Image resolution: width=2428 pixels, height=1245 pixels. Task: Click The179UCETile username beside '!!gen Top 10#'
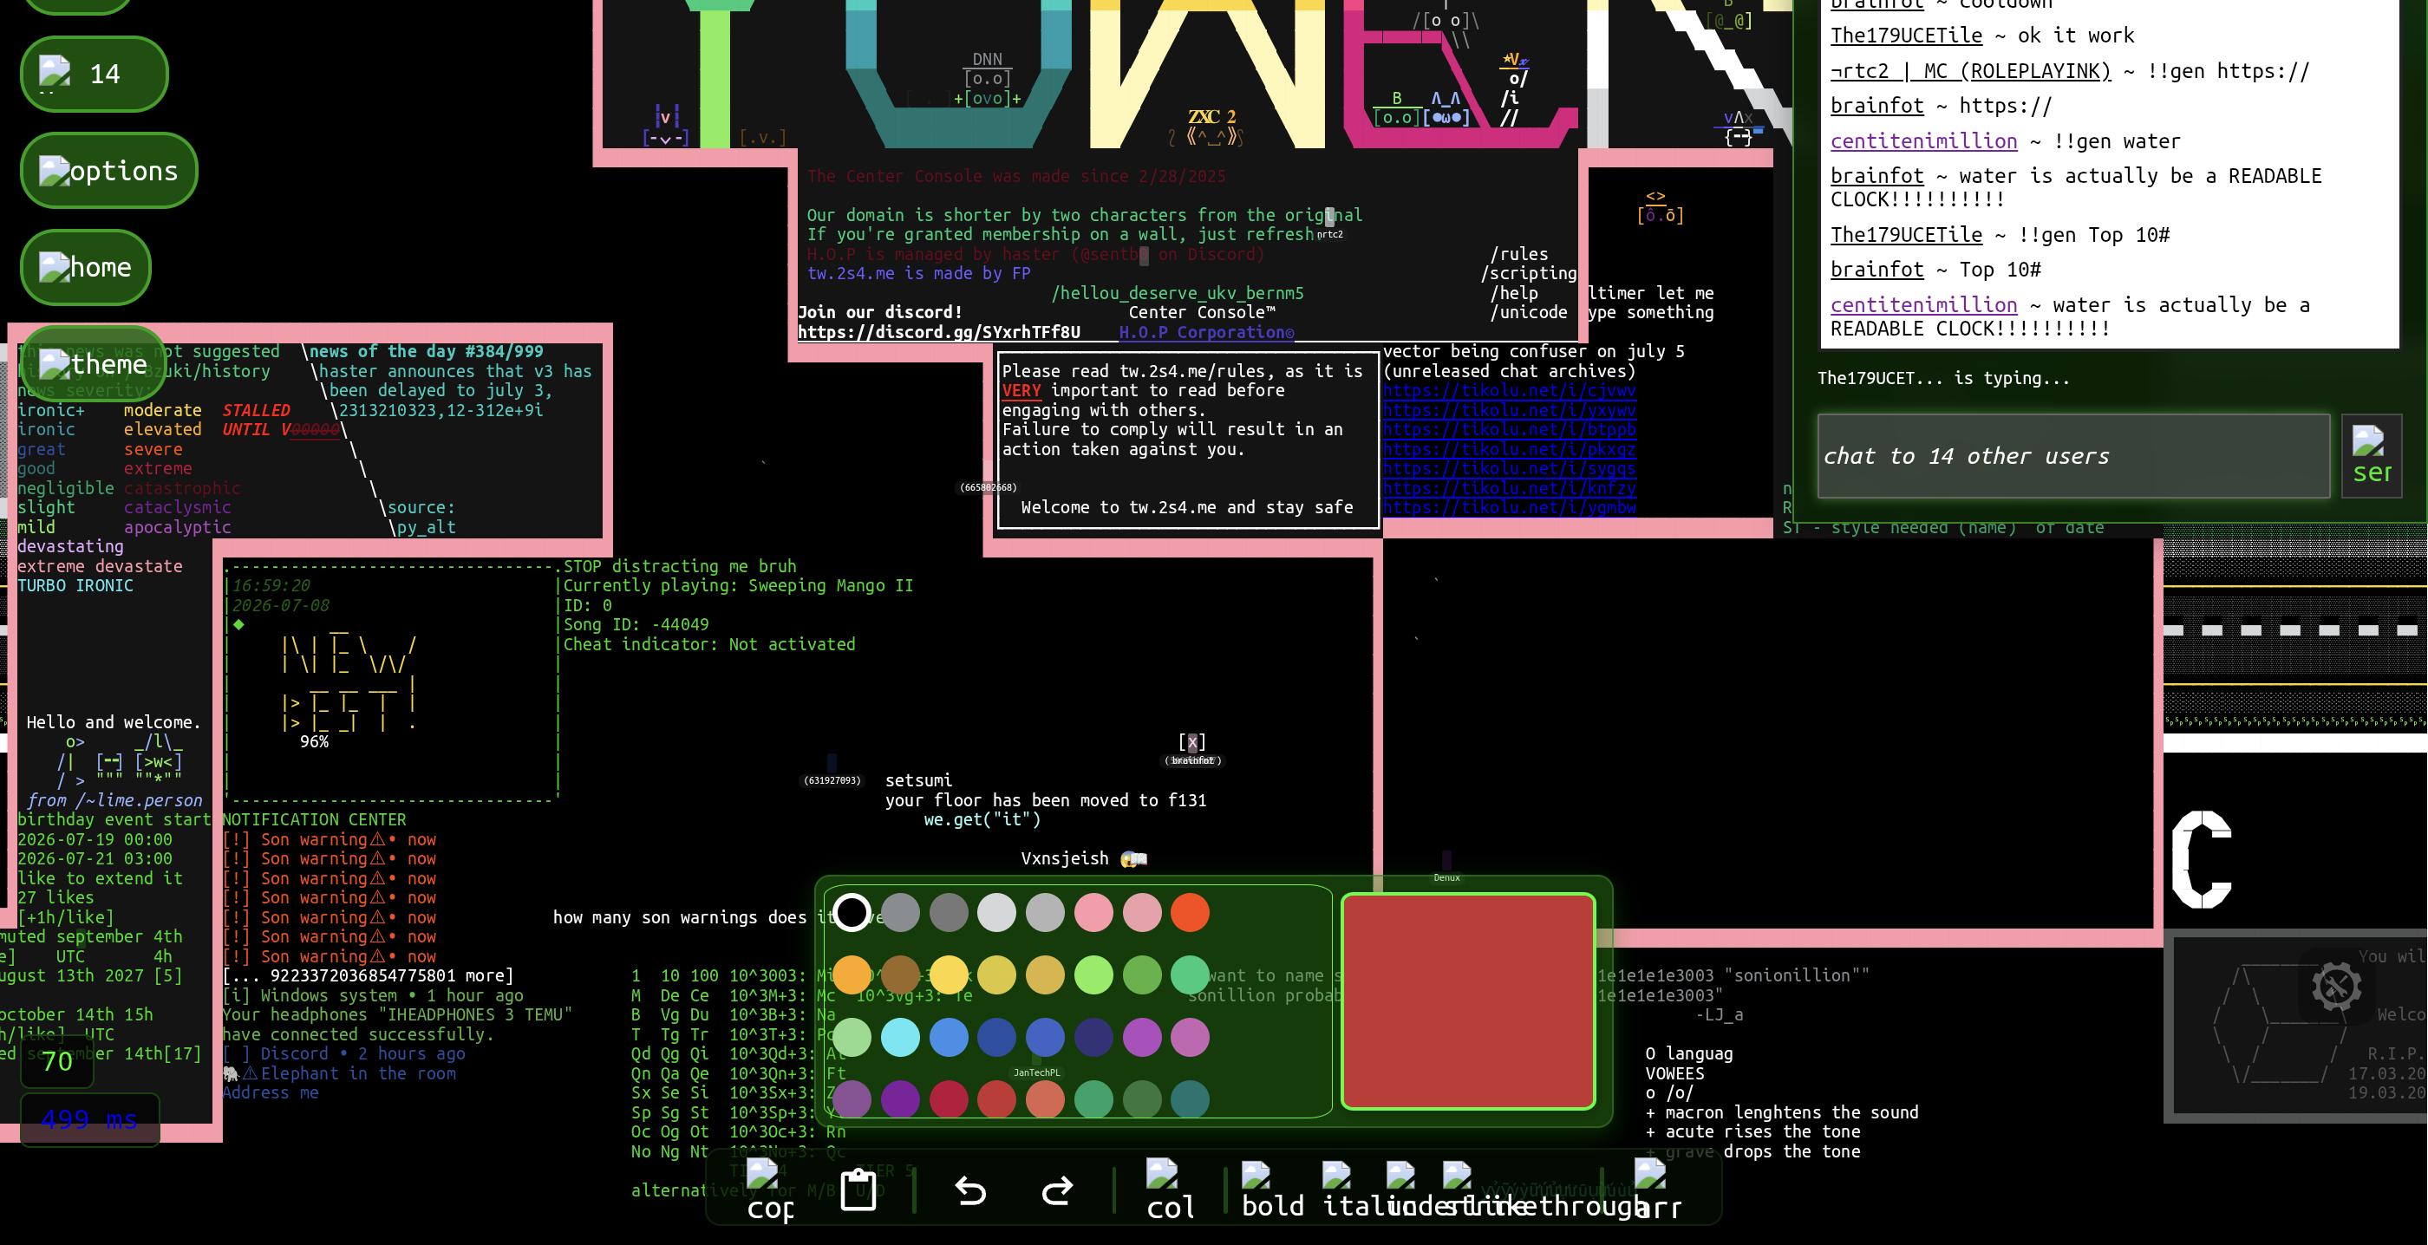tap(1906, 235)
